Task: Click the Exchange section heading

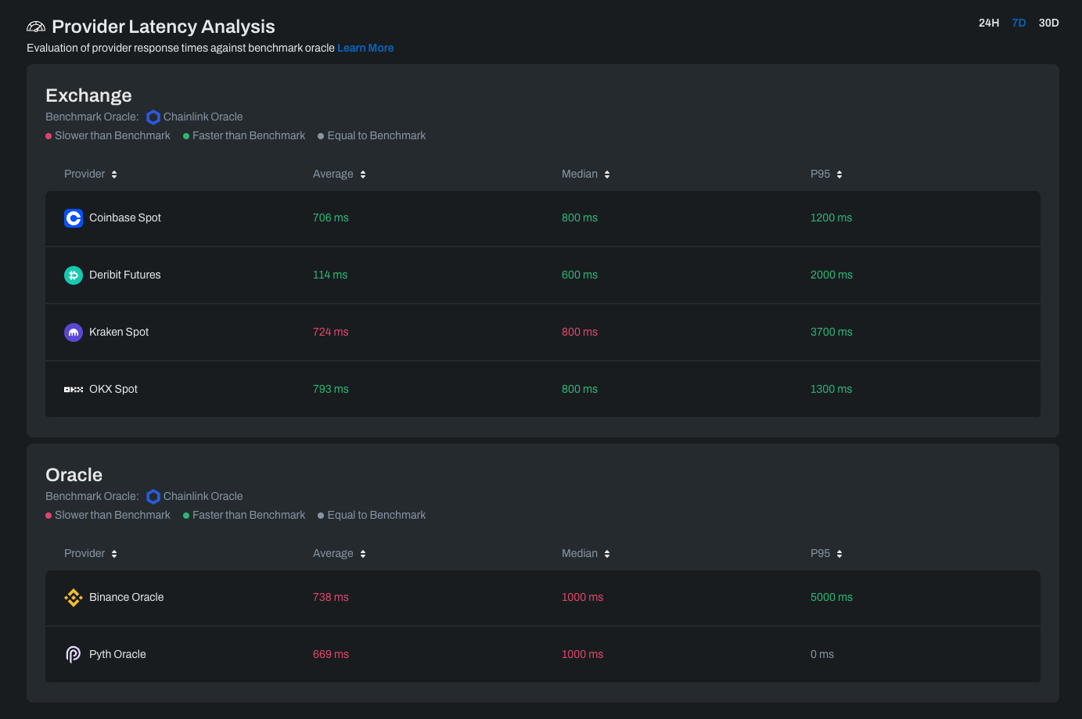Action: [88, 95]
